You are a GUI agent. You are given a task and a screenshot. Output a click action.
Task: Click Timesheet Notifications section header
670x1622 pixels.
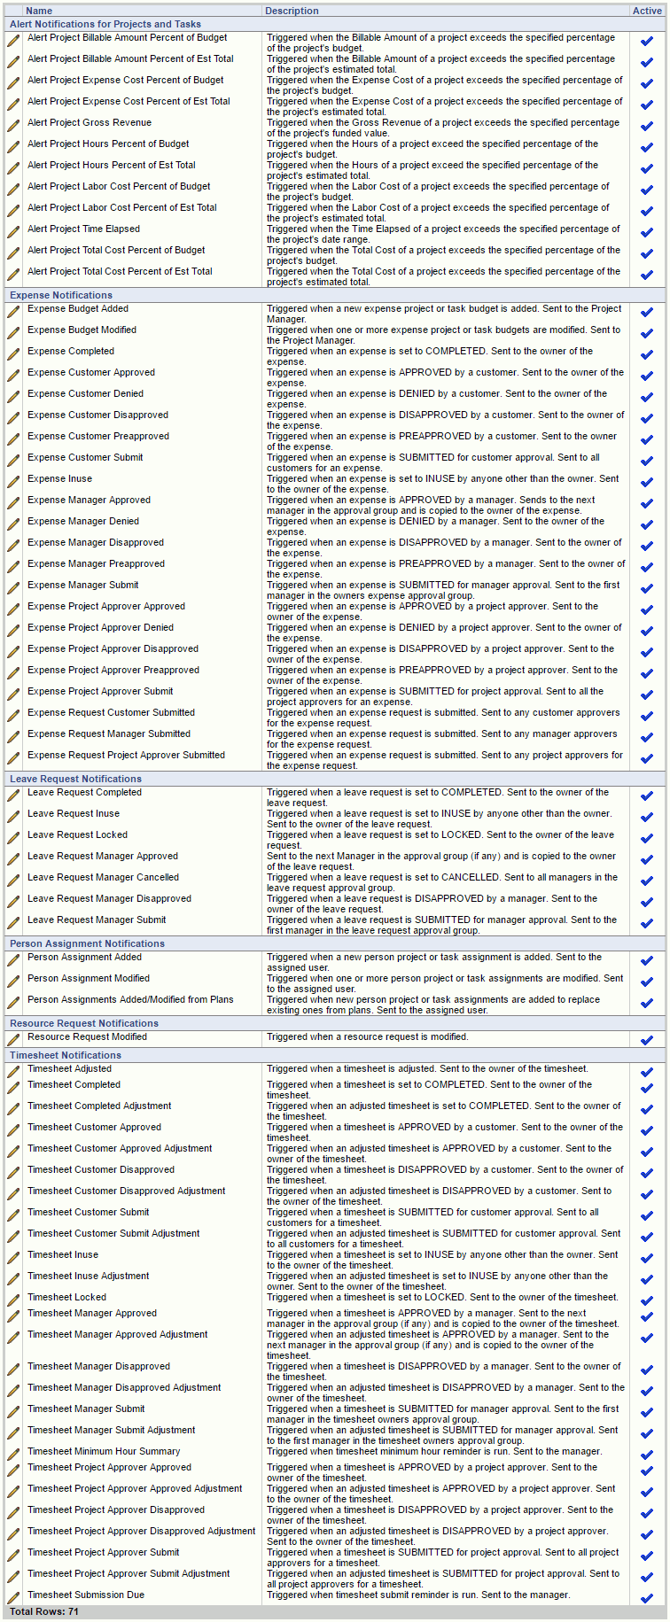(x=66, y=1055)
